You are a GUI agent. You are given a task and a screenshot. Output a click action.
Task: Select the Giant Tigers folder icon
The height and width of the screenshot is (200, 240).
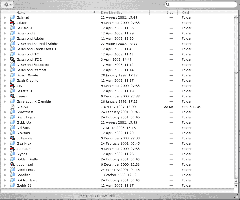click(x=13, y=117)
